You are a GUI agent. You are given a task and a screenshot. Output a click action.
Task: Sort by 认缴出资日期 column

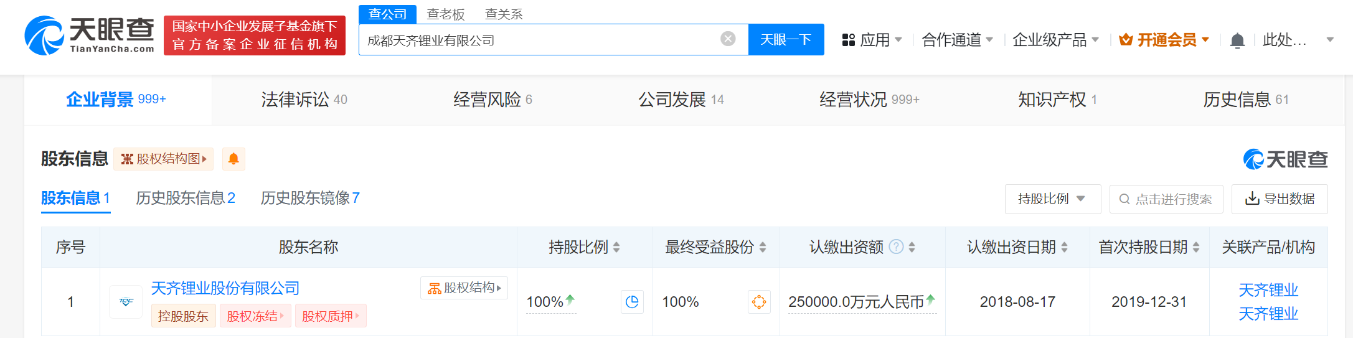click(x=1064, y=247)
